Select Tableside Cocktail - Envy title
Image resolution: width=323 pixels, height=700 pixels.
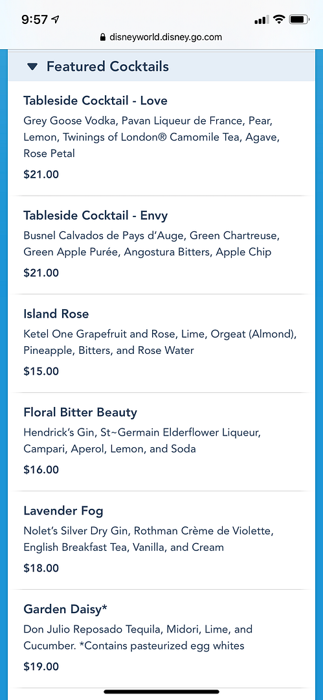[x=95, y=216]
